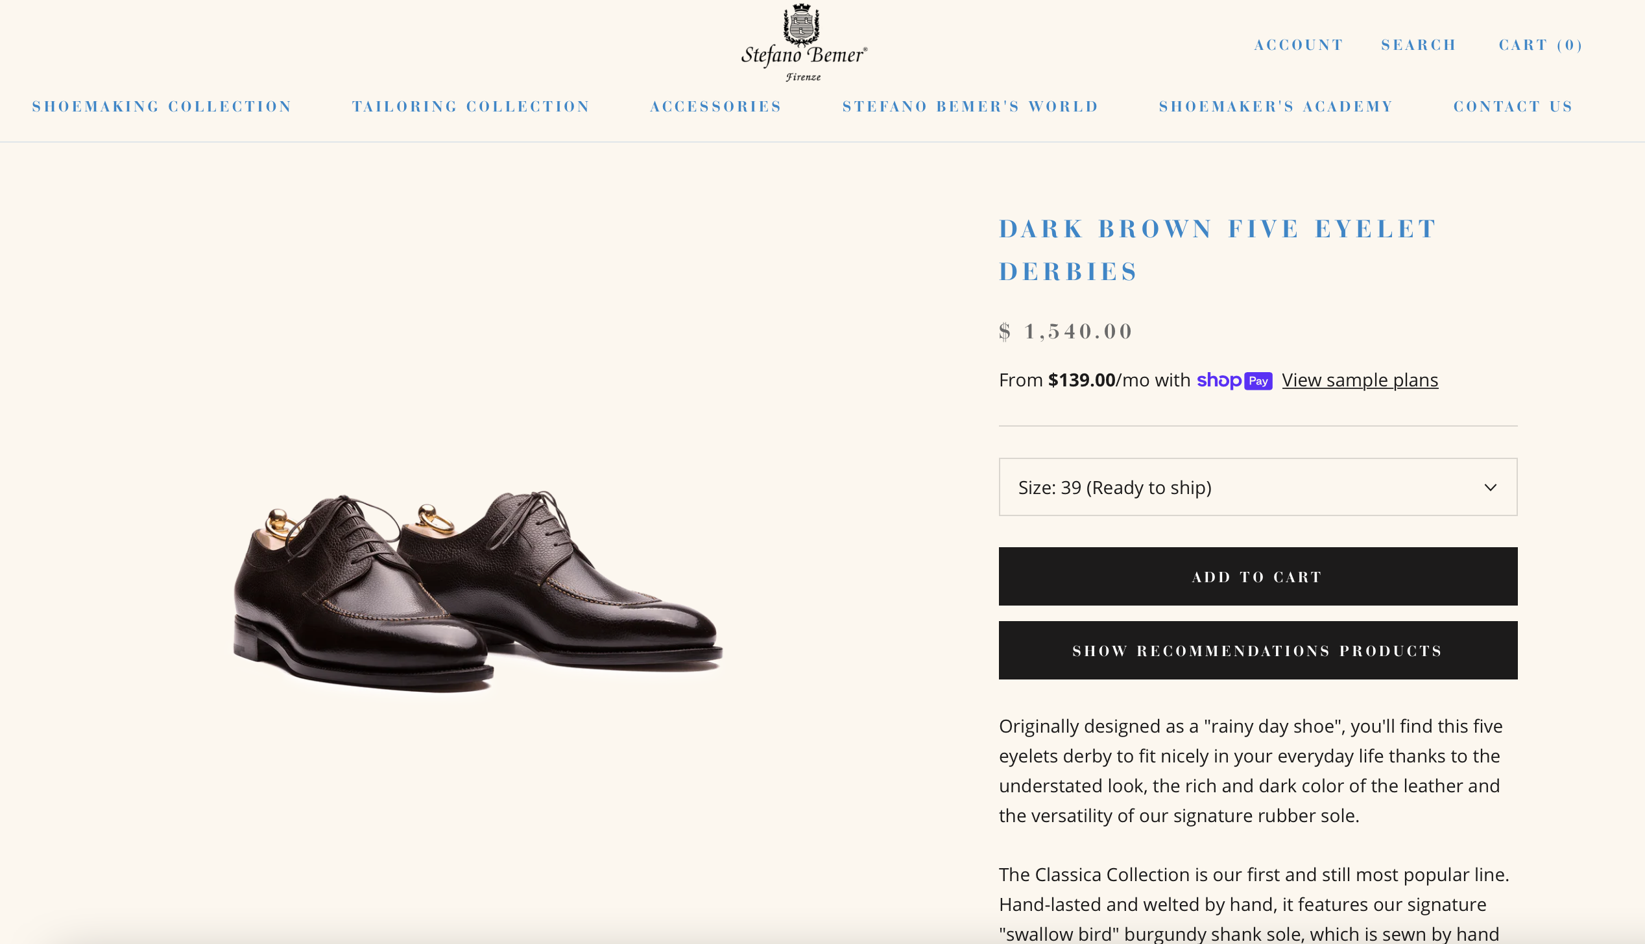Visit Stefano Bemer's World page
The image size is (1645, 944).
(x=970, y=106)
